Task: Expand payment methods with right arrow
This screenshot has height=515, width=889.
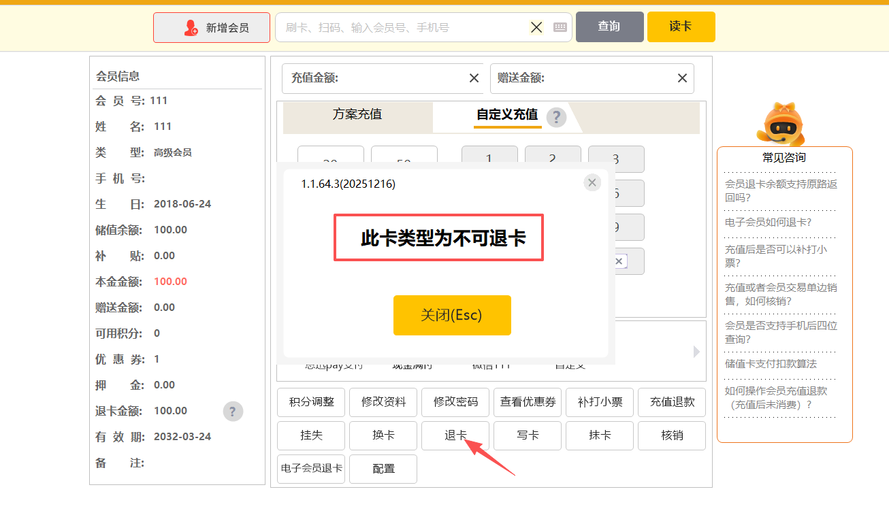Action: point(696,352)
